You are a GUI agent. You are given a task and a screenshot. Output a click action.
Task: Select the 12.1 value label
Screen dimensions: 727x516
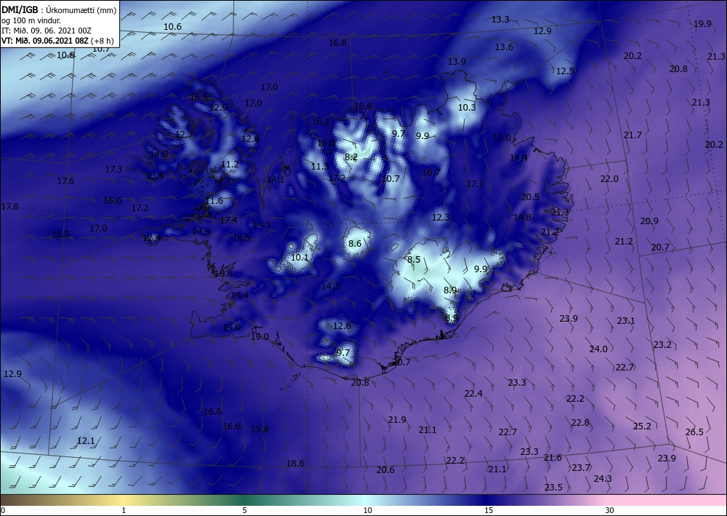86,441
